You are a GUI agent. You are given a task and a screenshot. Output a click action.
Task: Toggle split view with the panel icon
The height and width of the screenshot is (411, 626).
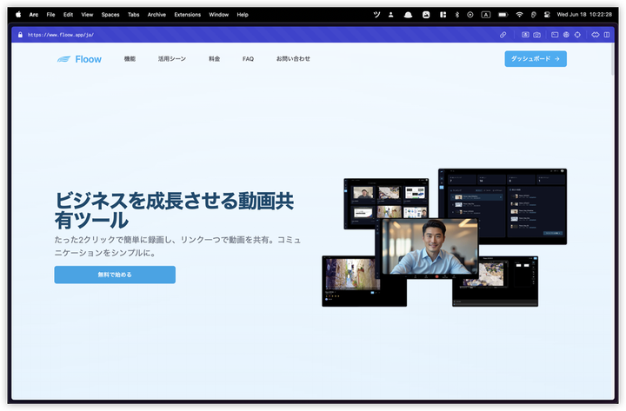[607, 35]
